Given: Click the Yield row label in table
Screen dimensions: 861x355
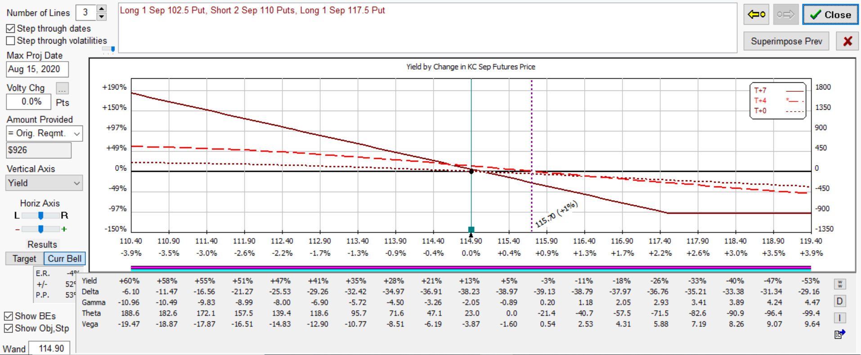Looking at the screenshot, I should coord(89,281).
